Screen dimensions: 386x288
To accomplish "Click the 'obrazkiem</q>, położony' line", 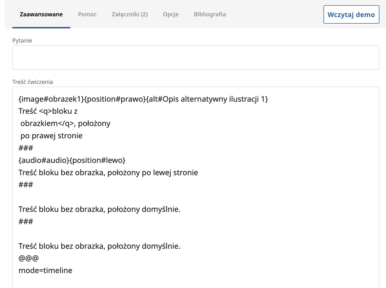I will pyautogui.click(x=65, y=123).
